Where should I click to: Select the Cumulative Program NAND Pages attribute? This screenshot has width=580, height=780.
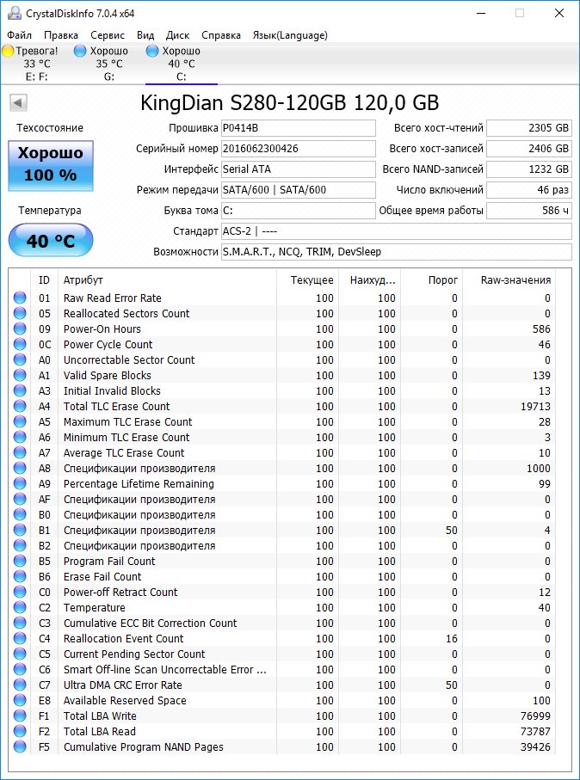[x=144, y=746]
